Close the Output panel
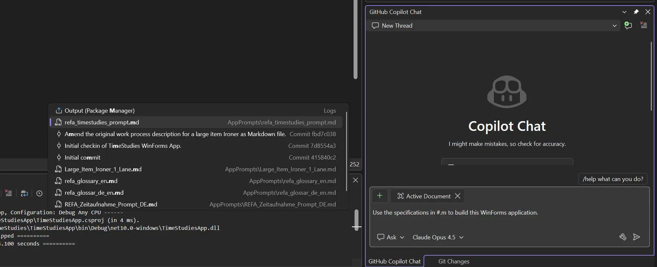This screenshot has height=267, width=657. tap(356, 180)
